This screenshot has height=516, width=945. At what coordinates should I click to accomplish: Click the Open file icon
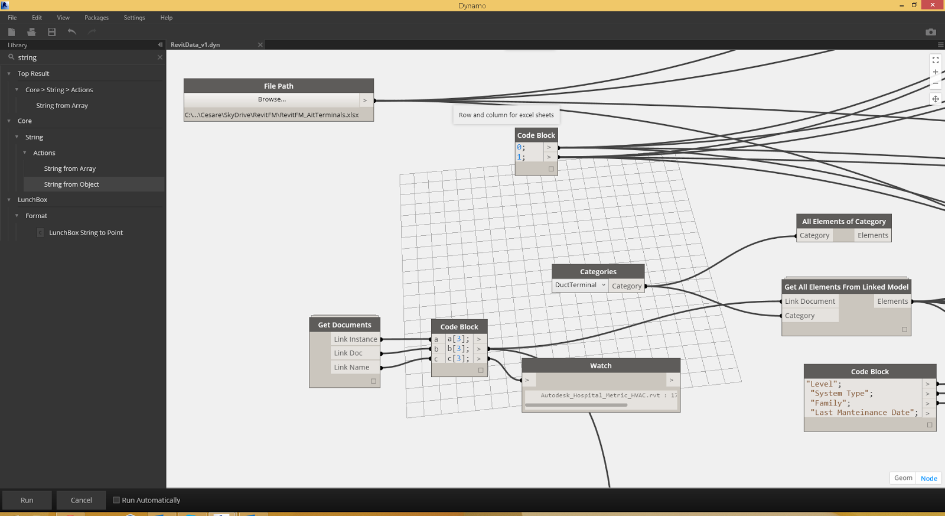[x=31, y=32]
